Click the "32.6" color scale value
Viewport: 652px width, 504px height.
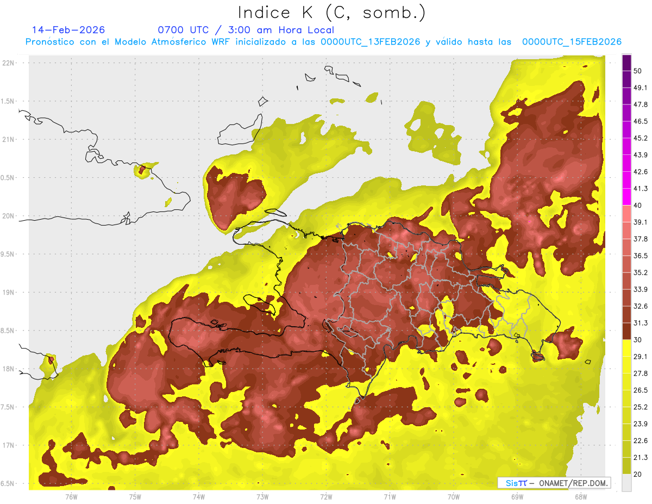(x=641, y=306)
